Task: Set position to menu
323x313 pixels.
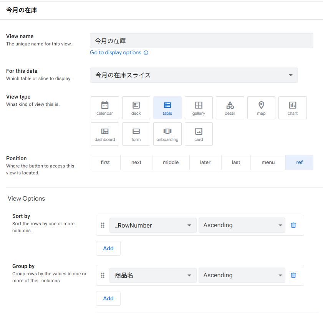Action: click(x=268, y=162)
